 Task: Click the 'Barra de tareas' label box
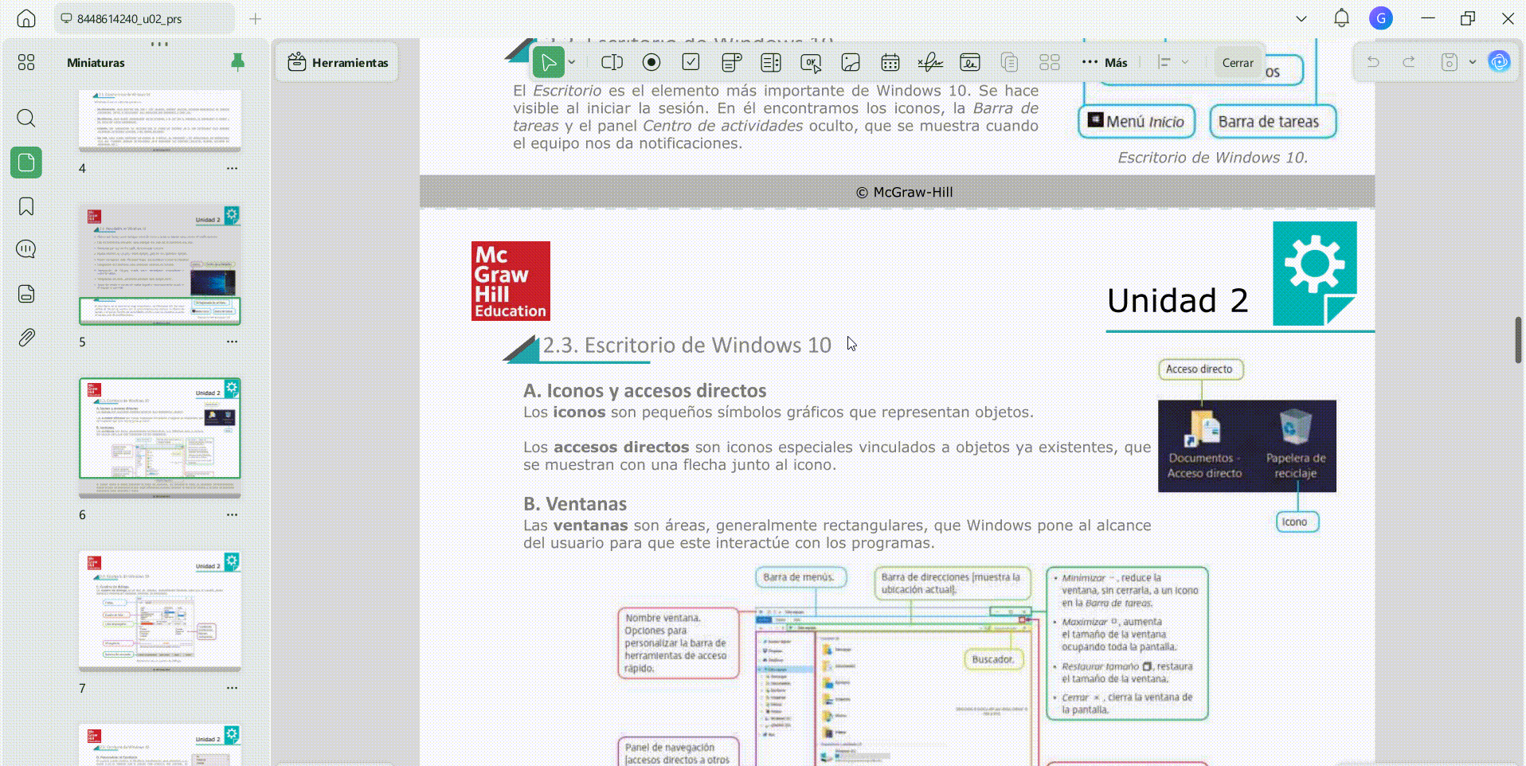click(x=1272, y=122)
